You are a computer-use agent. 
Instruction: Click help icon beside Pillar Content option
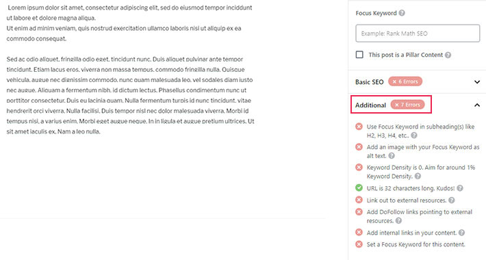click(448, 55)
